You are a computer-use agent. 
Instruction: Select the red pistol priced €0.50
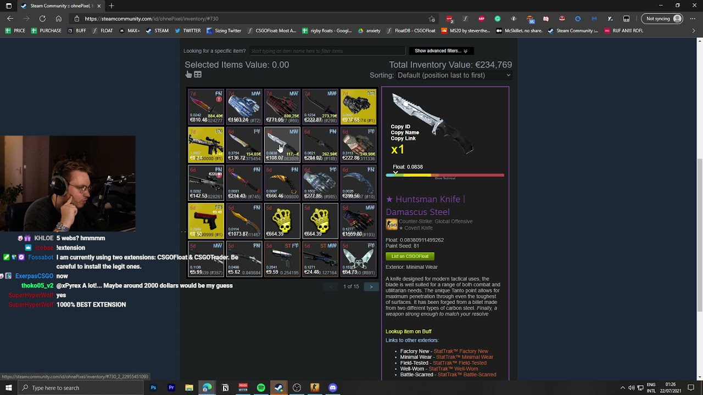coord(206,221)
